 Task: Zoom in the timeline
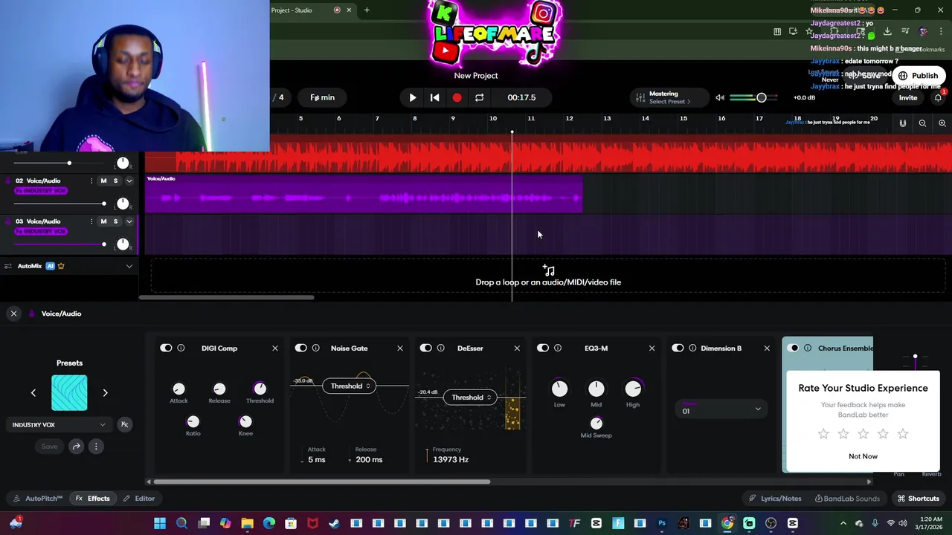click(x=942, y=123)
